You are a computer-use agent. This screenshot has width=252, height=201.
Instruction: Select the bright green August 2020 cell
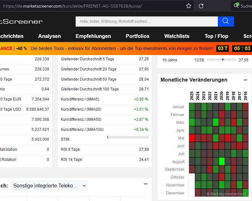pyautogui.click(x=222, y=161)
